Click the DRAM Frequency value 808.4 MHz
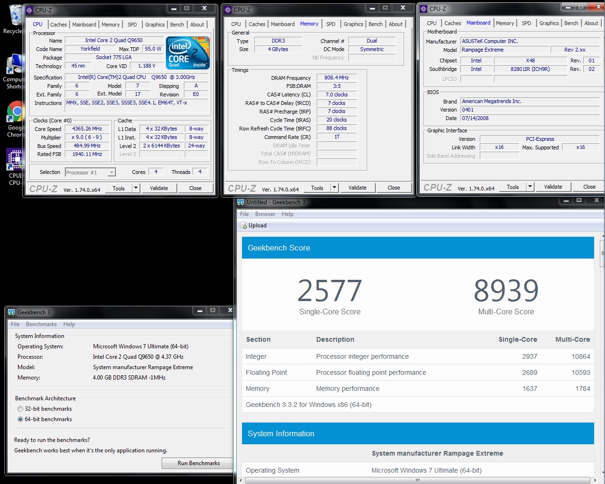Screen dimensions: 605x484 pyautogui.click(x=337, y=78)
